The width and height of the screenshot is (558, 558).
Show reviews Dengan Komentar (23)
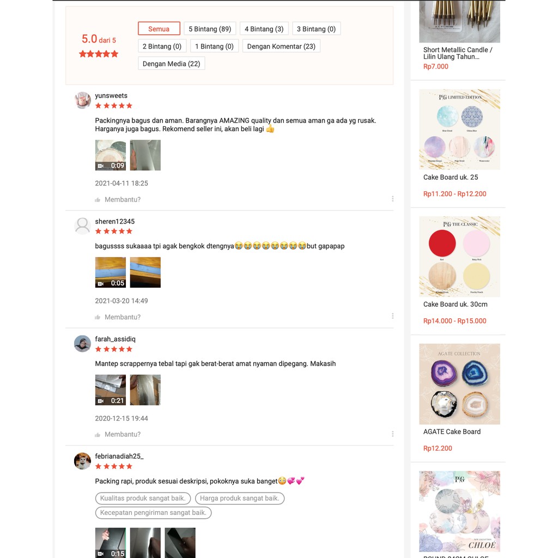(x=281, y=46)
